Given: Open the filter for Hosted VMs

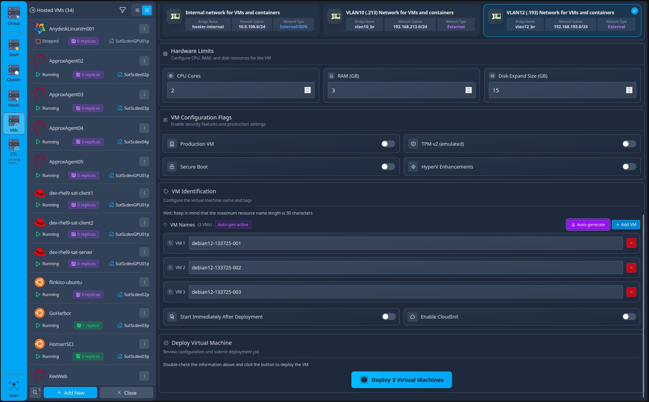Looking at the screenshot, I should (123, 10).
